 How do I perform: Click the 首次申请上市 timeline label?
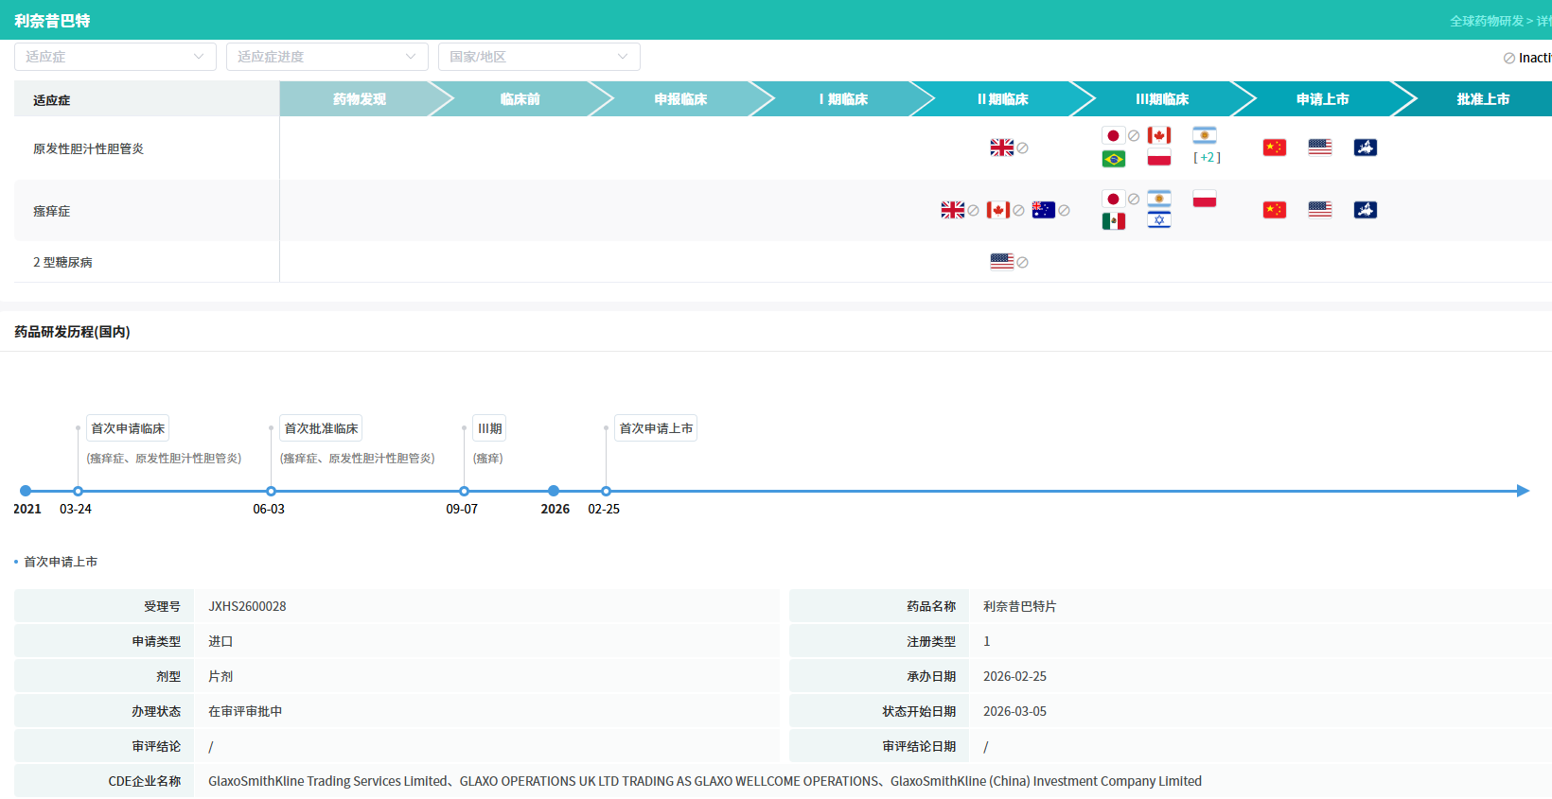[x=656, y=428]
